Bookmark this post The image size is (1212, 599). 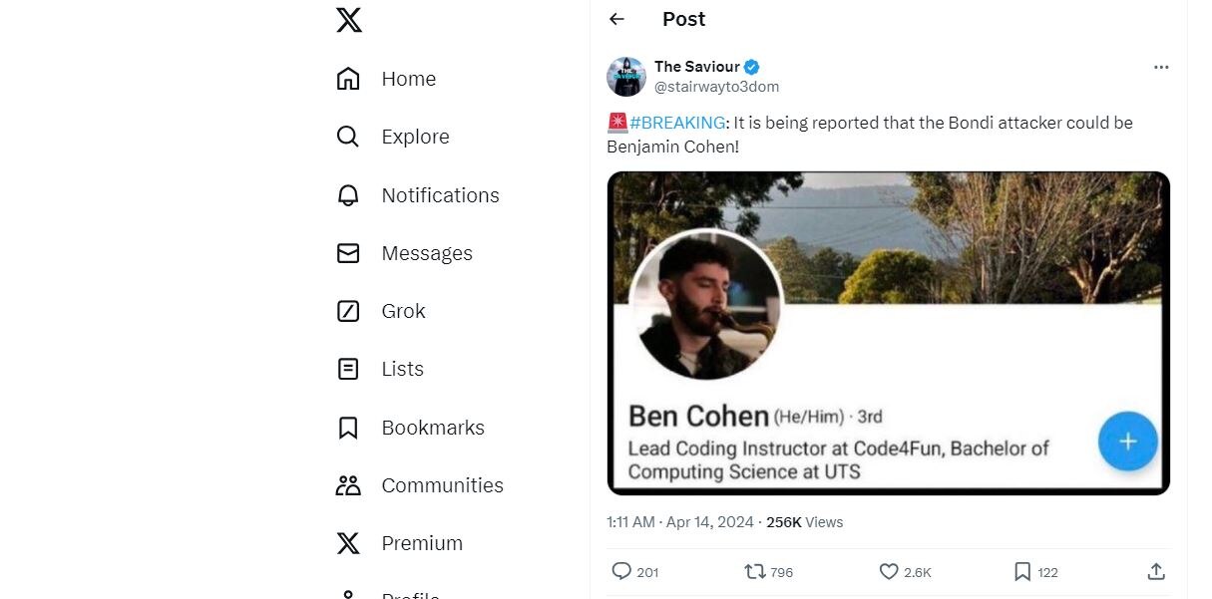1021,571
